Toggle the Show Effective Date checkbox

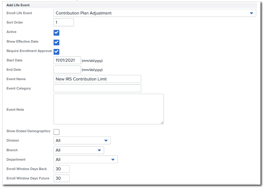(x=56, y=42)
